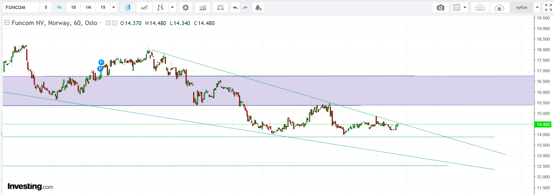Click the 18.000 price scale label
Screen dimensions: 554x195
(x=543, y=50)
